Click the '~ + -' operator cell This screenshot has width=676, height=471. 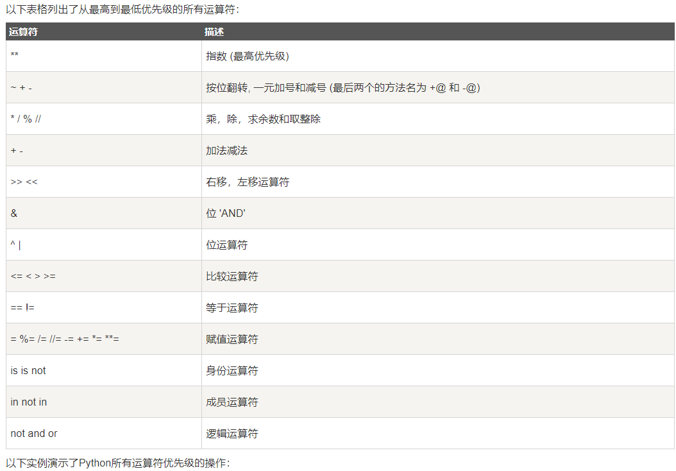point(104,87)
